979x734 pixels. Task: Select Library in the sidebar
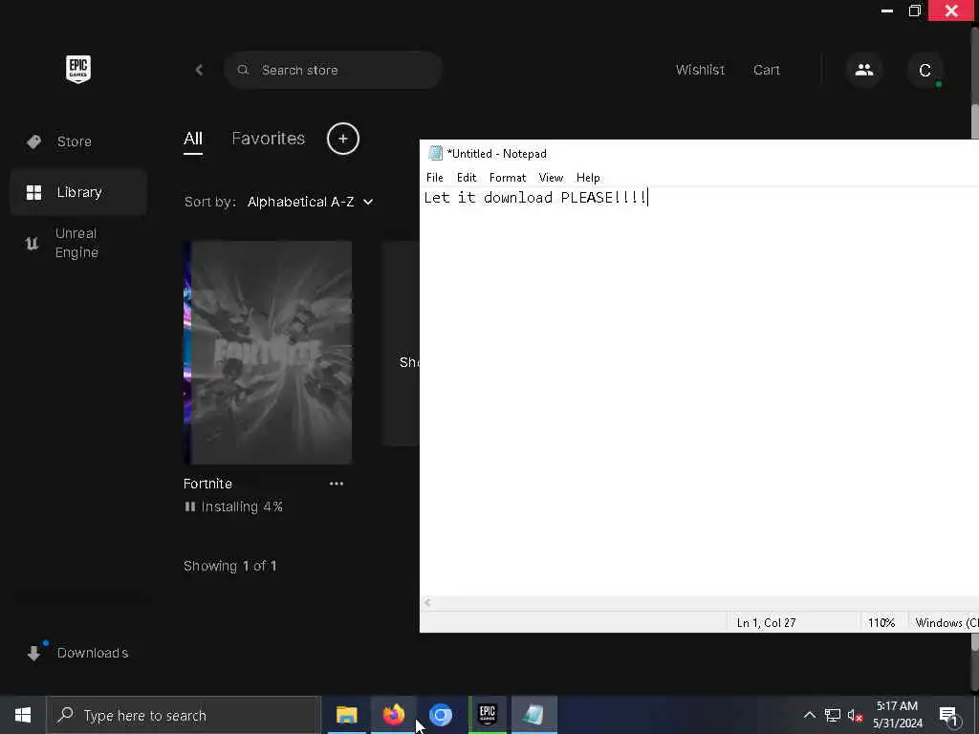pyautogui.click(x=78, y=192)
